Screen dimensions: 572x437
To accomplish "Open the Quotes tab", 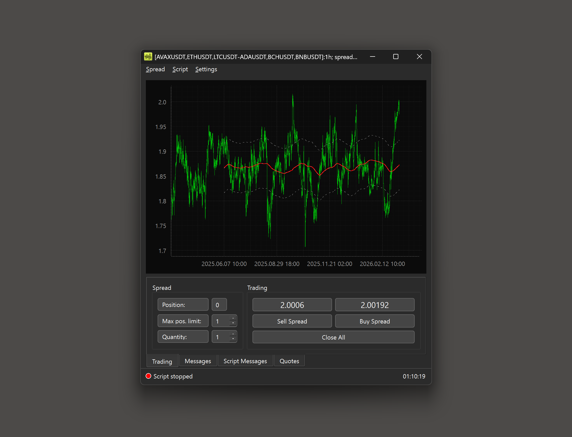I will pyautogui.click(x=289, y=361).
